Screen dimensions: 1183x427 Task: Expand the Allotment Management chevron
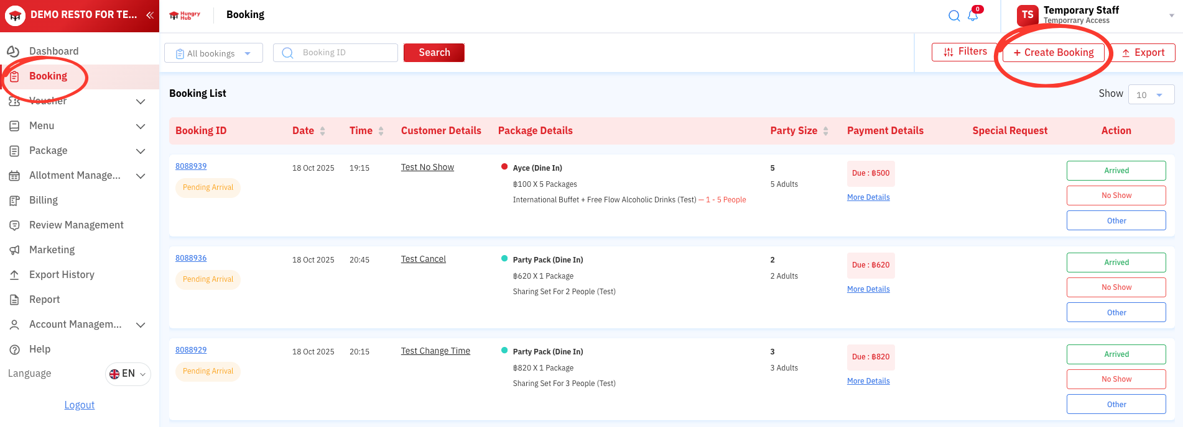pos(141,176)
